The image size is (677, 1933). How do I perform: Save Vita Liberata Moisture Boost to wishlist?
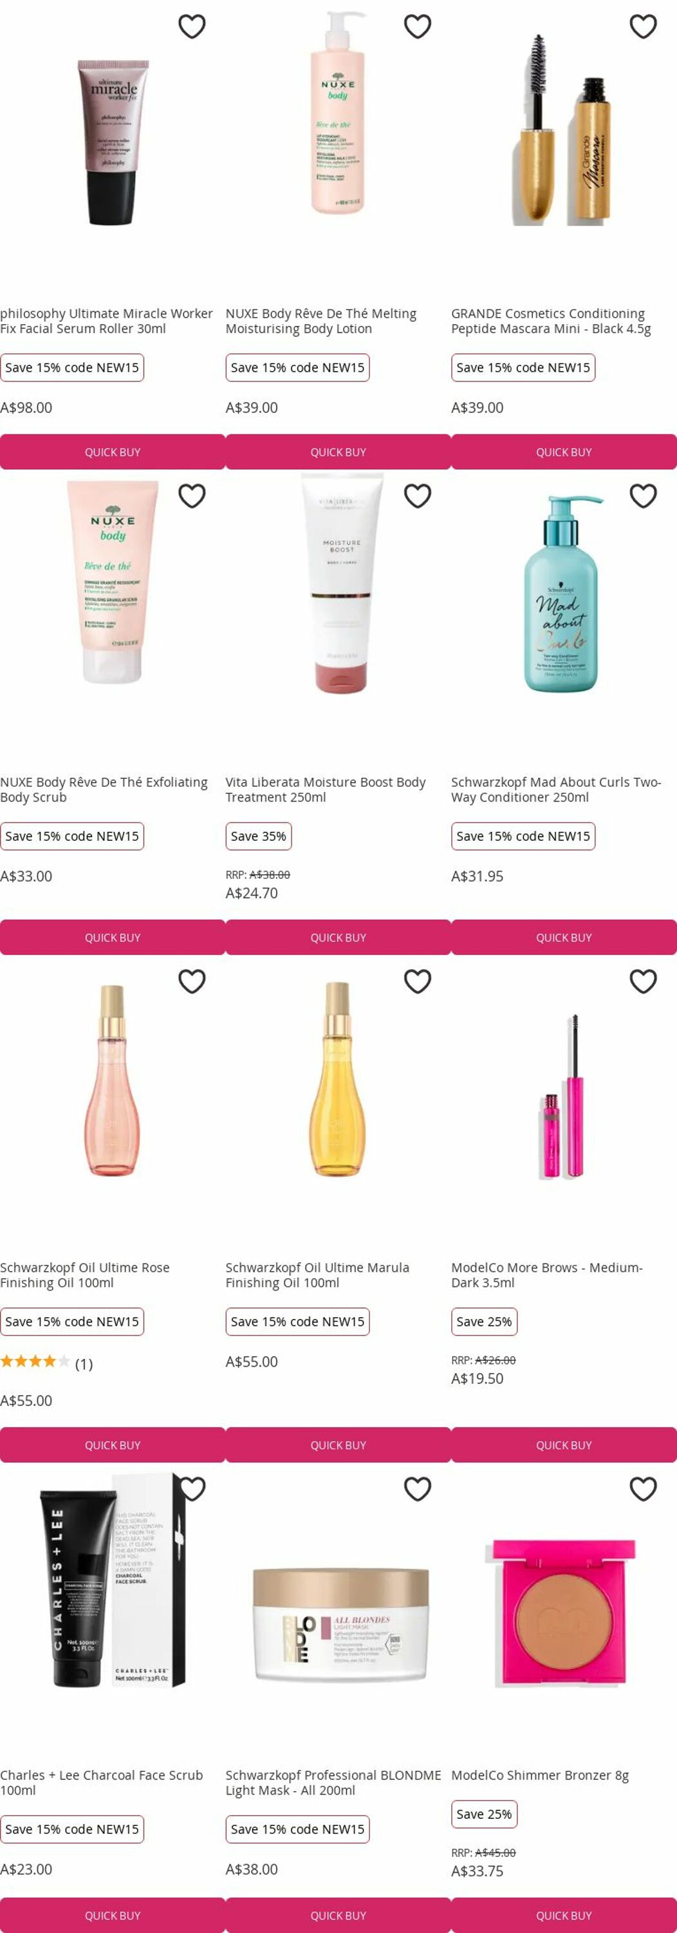418,496
